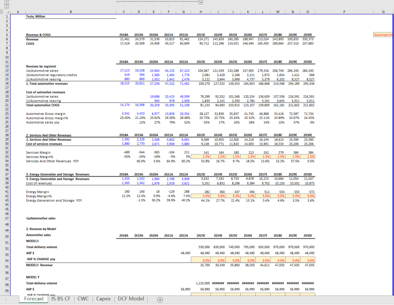Viewport: 394px width, 305px height.
Task: Add a new worksheet with the plus icon
Action: click(x=159, y=299)
